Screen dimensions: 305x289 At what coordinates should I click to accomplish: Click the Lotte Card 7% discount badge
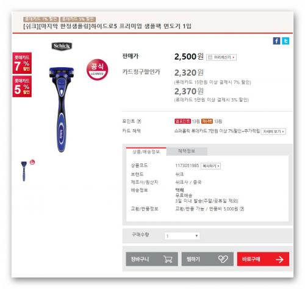(22, 63)
